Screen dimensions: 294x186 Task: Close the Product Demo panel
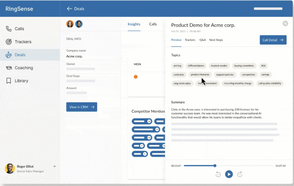pyautogui.click(x=285, y=23)
